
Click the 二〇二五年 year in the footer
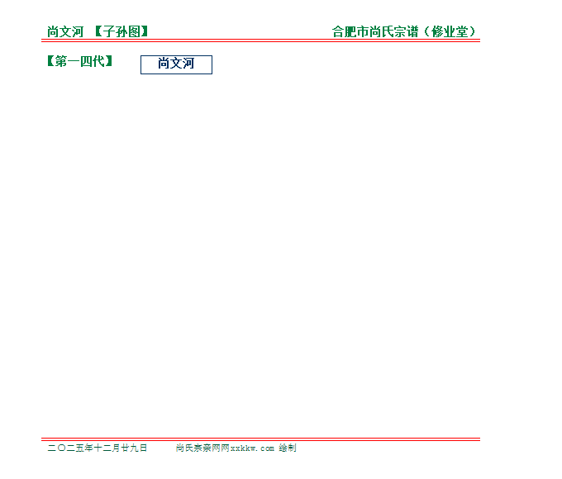click(x=69, y=448)
